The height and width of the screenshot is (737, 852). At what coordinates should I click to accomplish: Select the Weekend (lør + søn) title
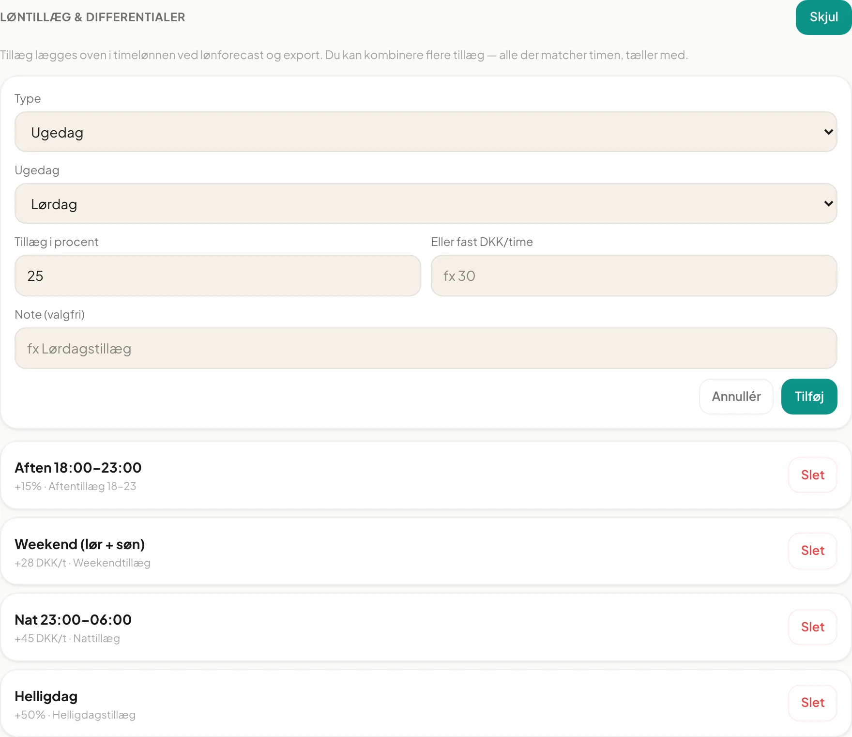click(x=80, y=544)
